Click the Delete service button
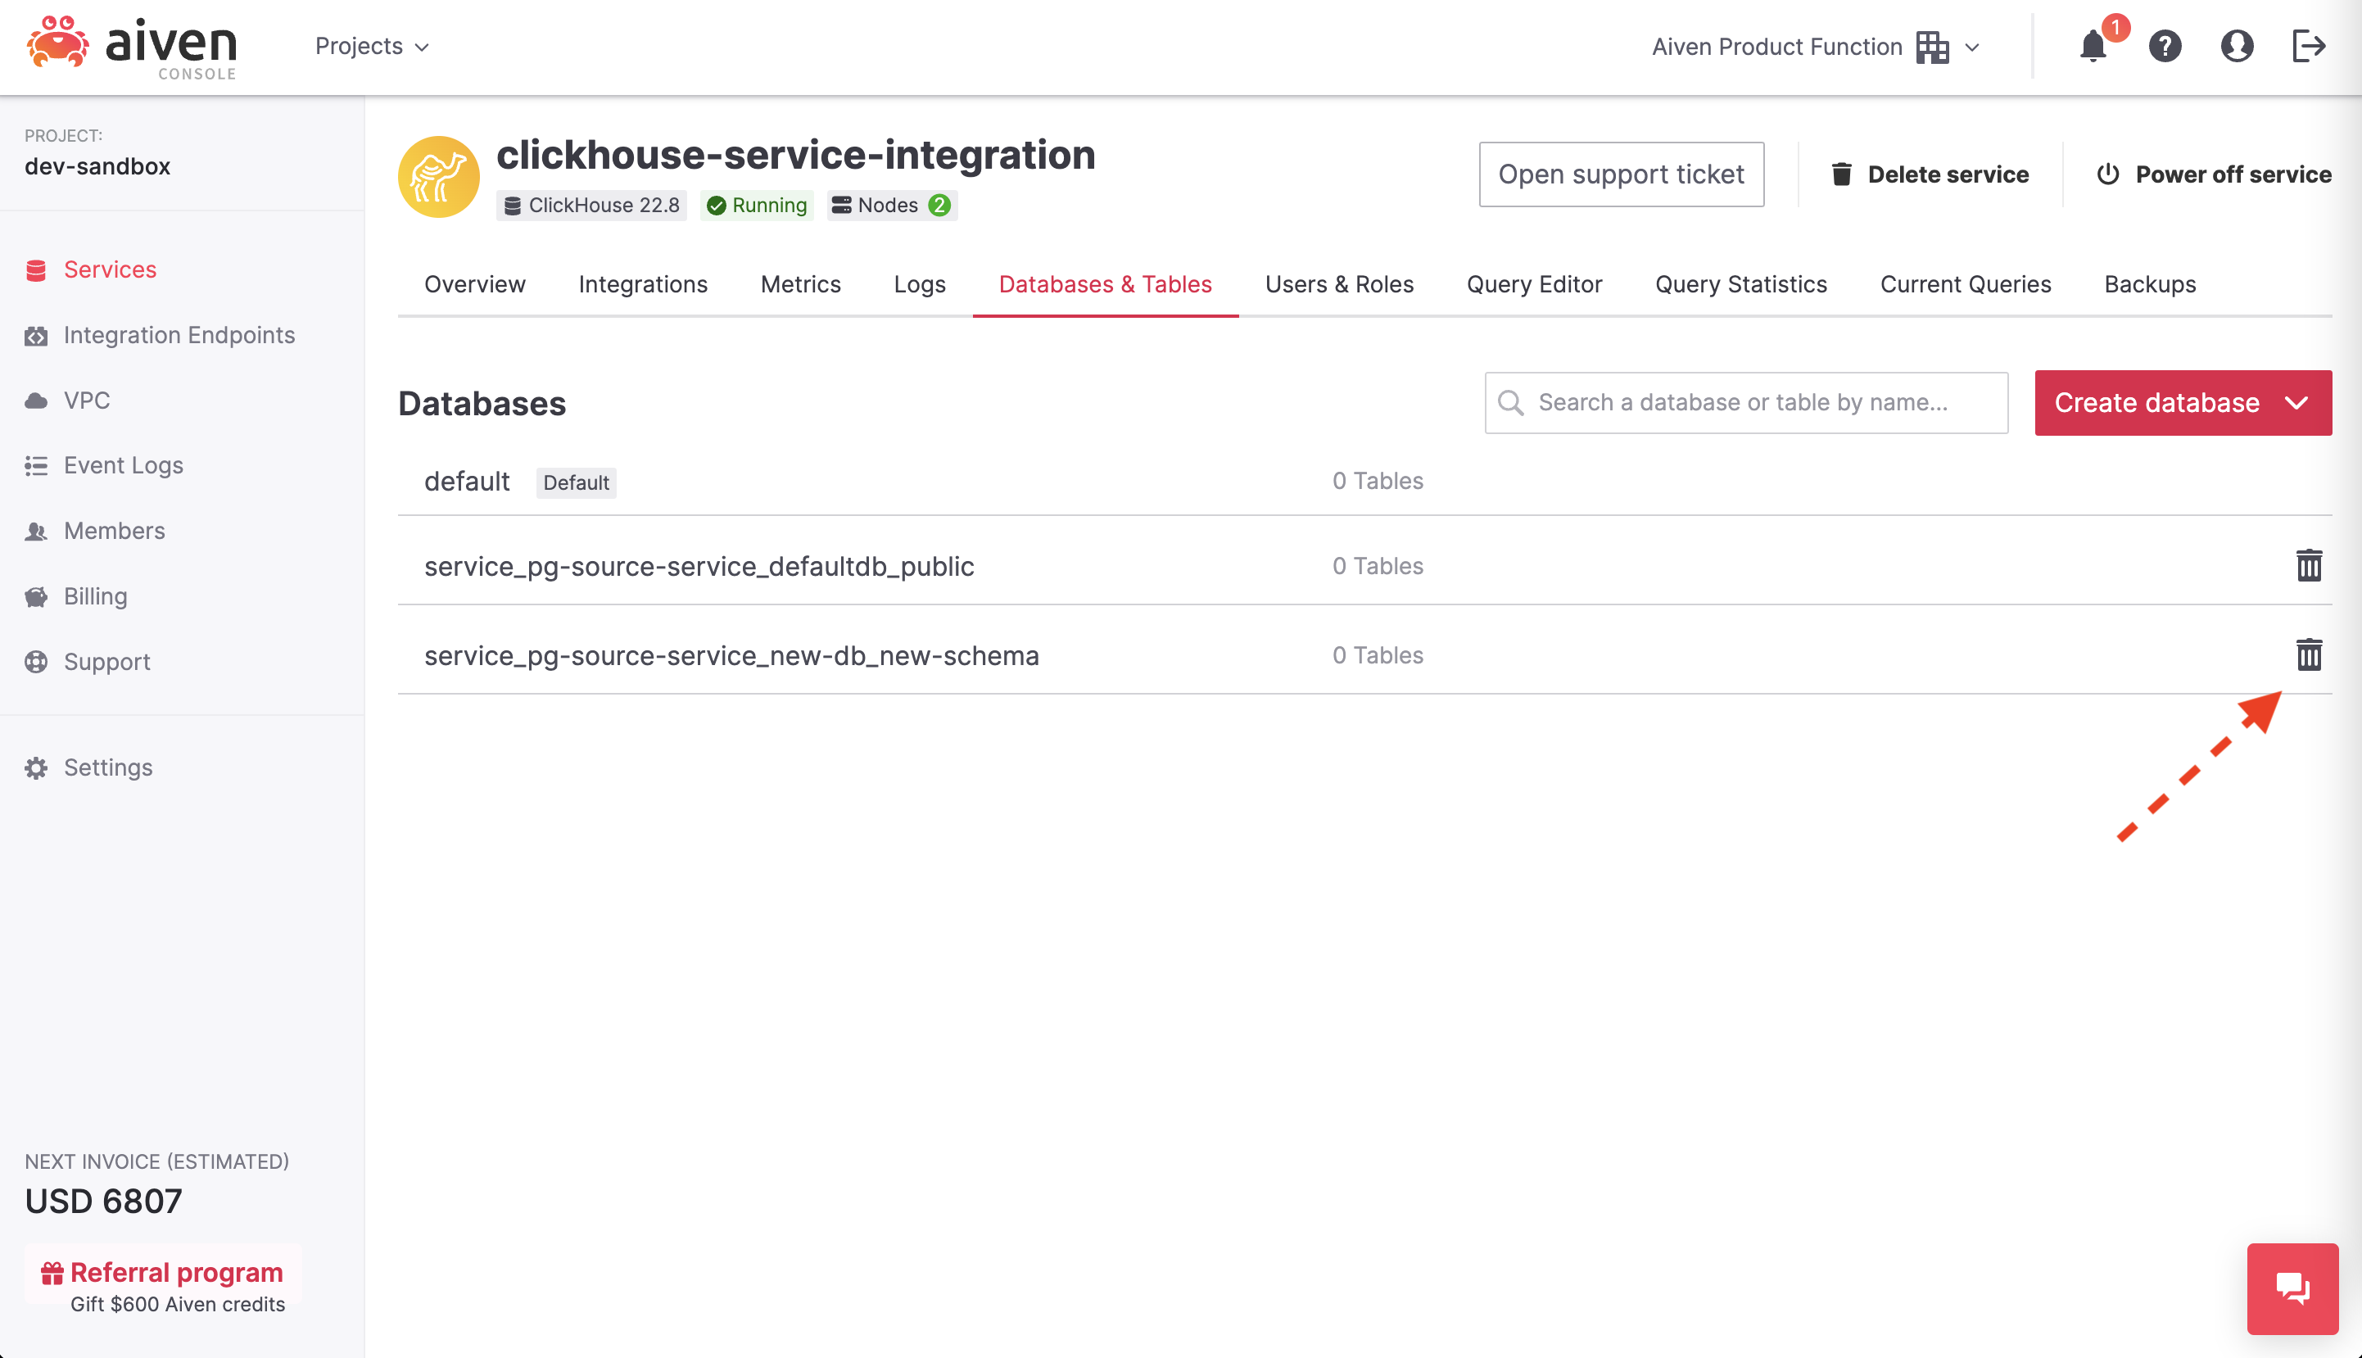 coord(1930,174)
